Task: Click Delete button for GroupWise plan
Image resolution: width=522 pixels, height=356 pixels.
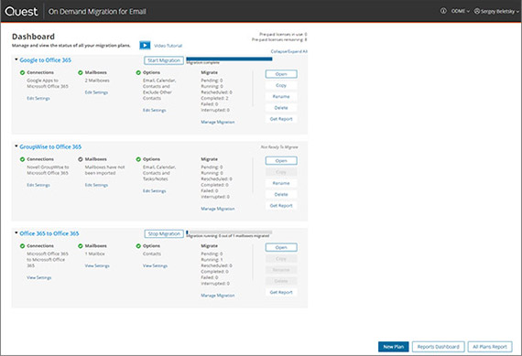Action: [281, 194]
